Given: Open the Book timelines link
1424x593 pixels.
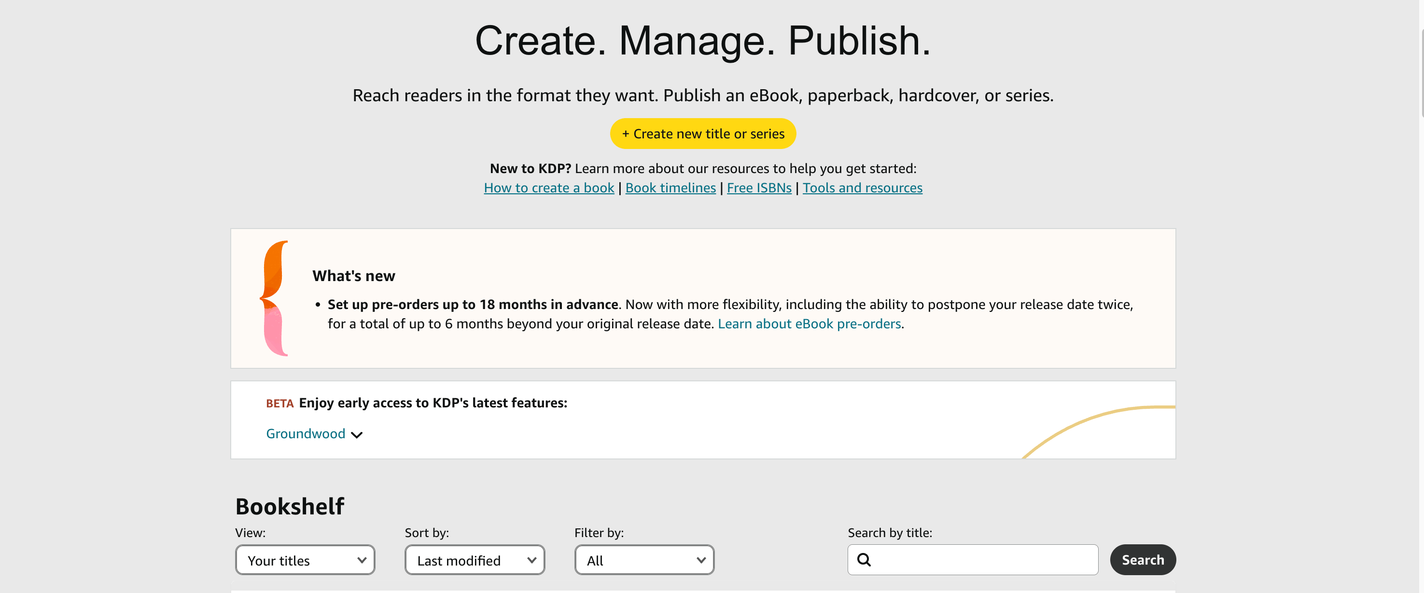Looking at the screenshot, I should (670, 188).
